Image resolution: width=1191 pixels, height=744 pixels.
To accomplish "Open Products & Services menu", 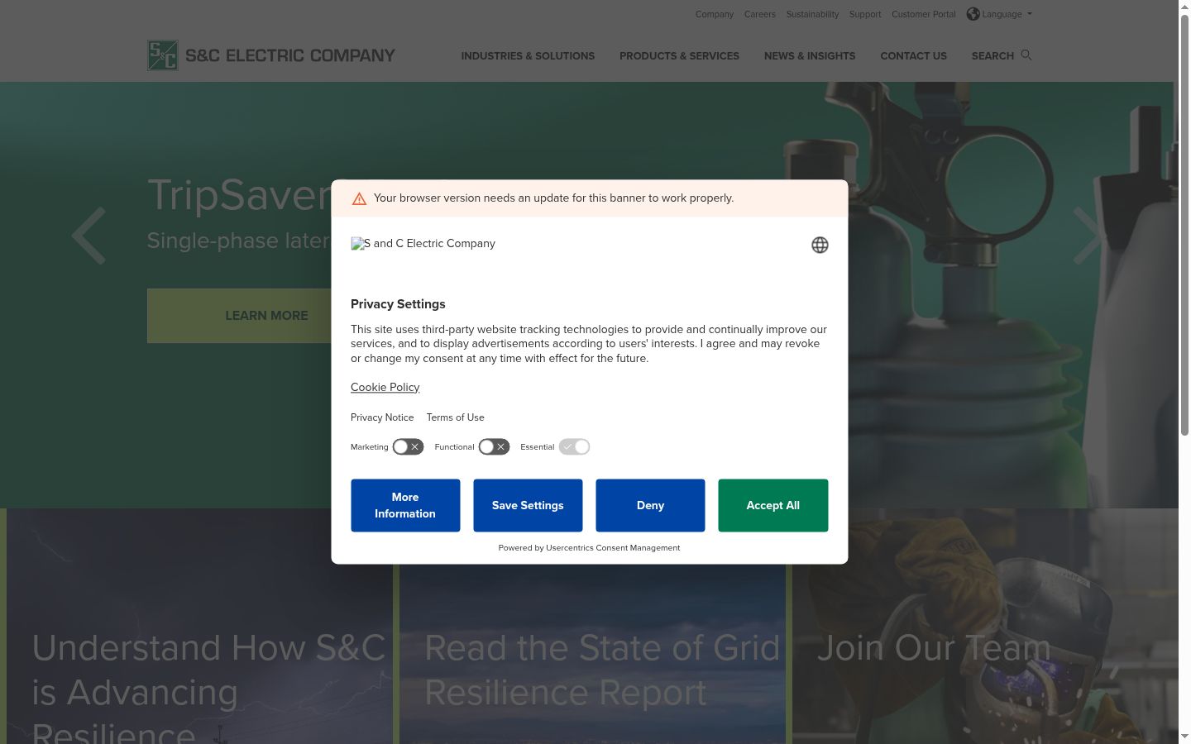I will coord(679,56).
